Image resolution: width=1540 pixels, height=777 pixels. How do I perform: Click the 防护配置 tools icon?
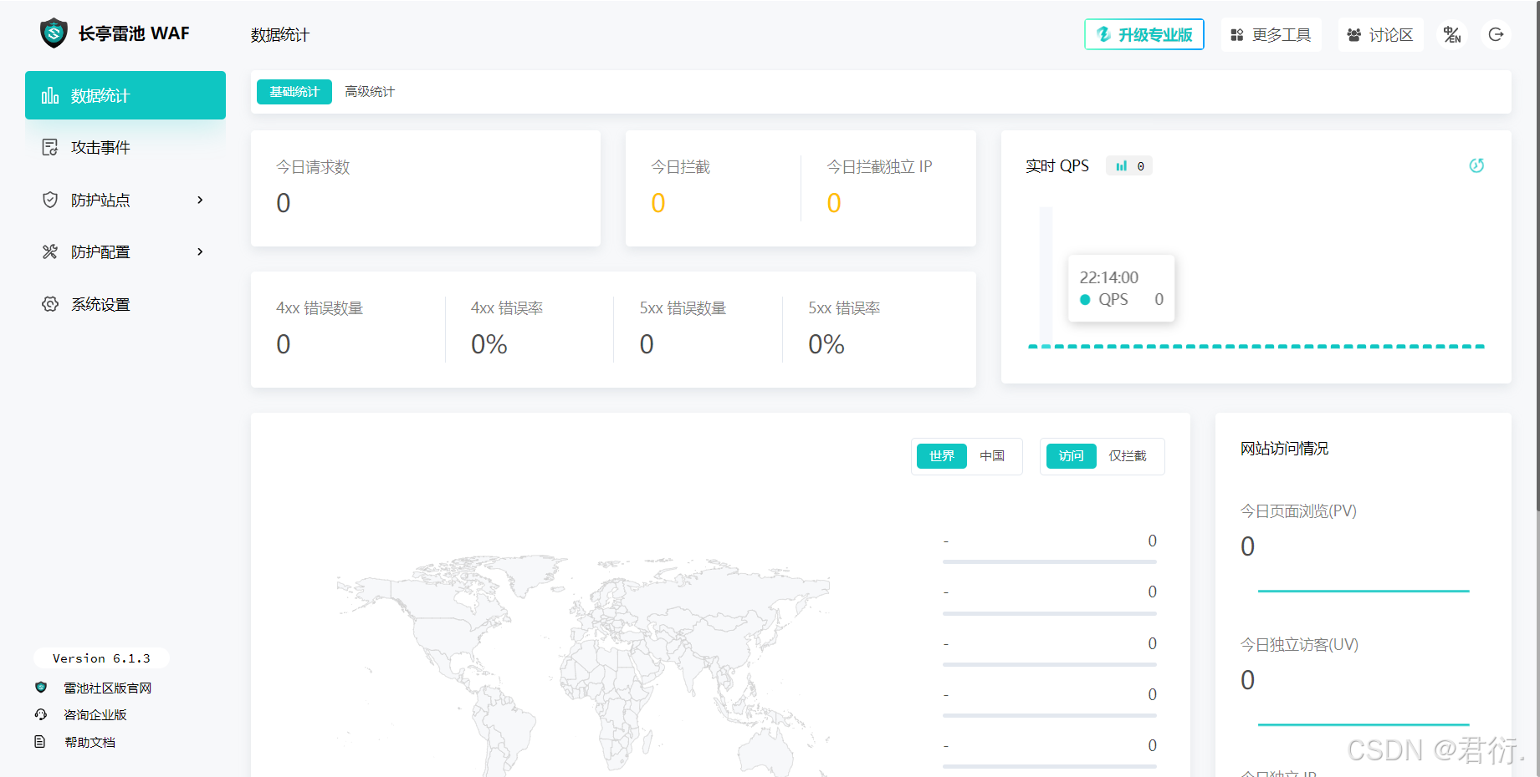pos(50,251)
